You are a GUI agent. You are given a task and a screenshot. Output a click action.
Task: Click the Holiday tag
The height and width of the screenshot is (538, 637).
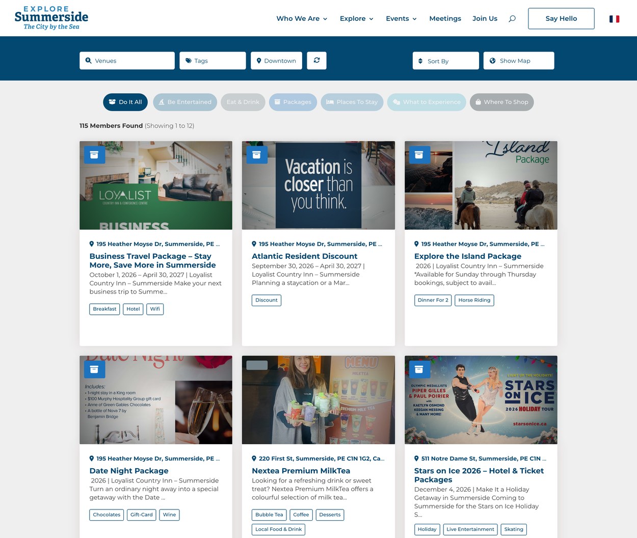(427, 529)
